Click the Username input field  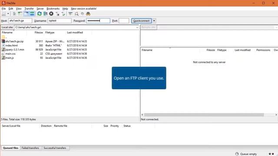pos(60,21)
